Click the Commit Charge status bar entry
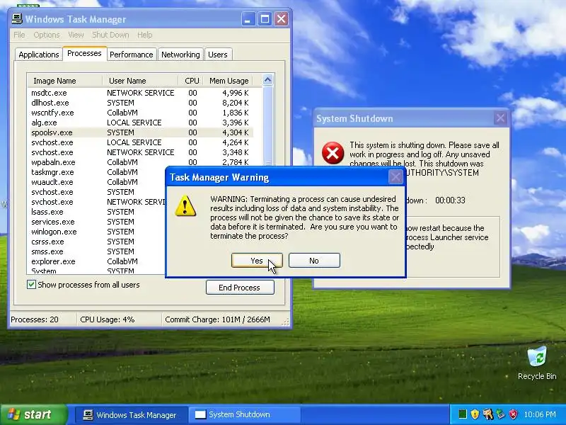The height and width of the screenshot is (425, 566). coord(217,319)
